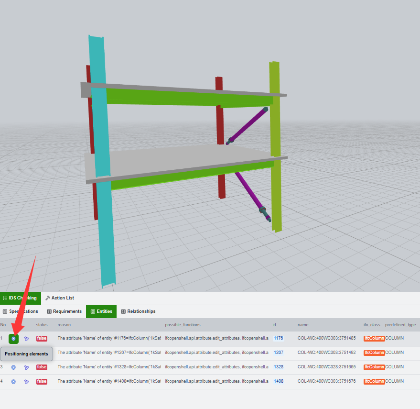Select the cyan column in the 3D view

click(x=105, y=215)
